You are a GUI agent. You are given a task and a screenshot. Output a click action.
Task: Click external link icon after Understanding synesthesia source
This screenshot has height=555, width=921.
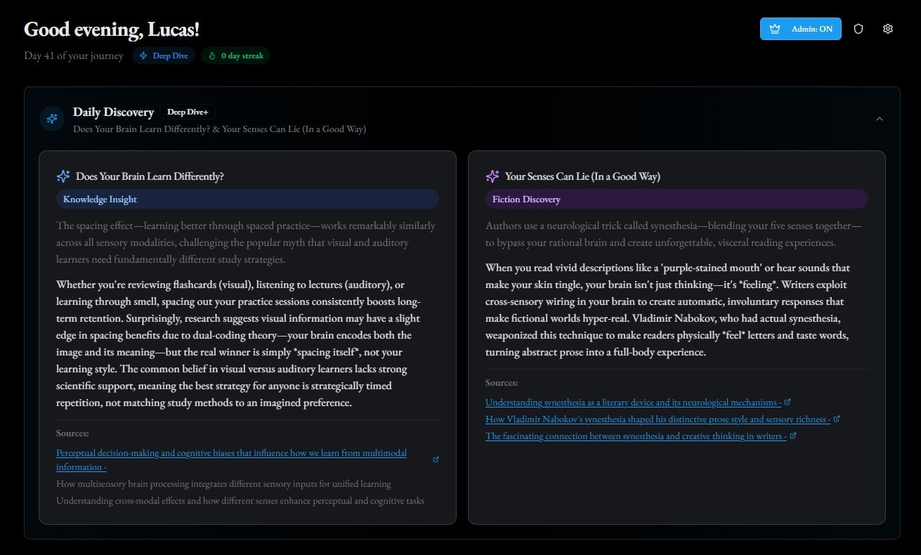[x=788, y=402]
